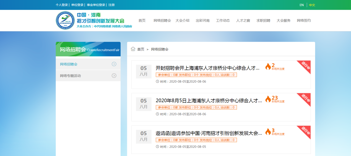351x156 pixels.
Task: Open 首页 in the main navigation
Action: (x=142, y=21)
